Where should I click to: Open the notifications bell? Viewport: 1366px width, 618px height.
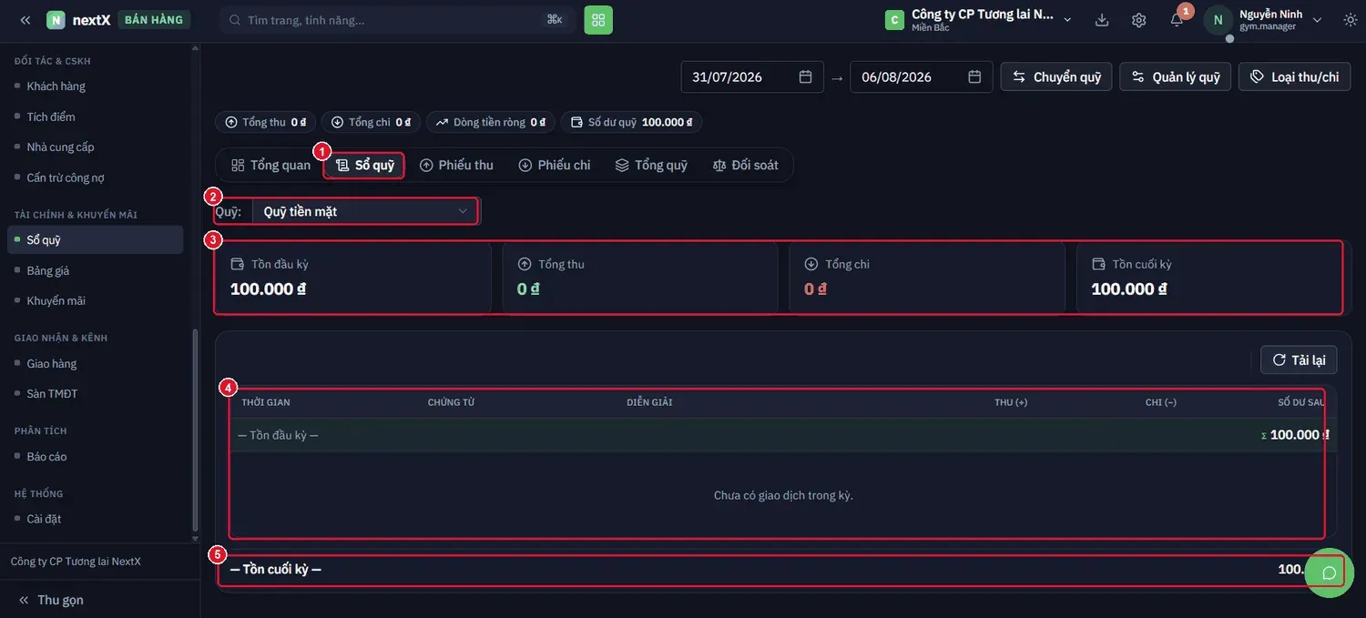click(1177, 20)
